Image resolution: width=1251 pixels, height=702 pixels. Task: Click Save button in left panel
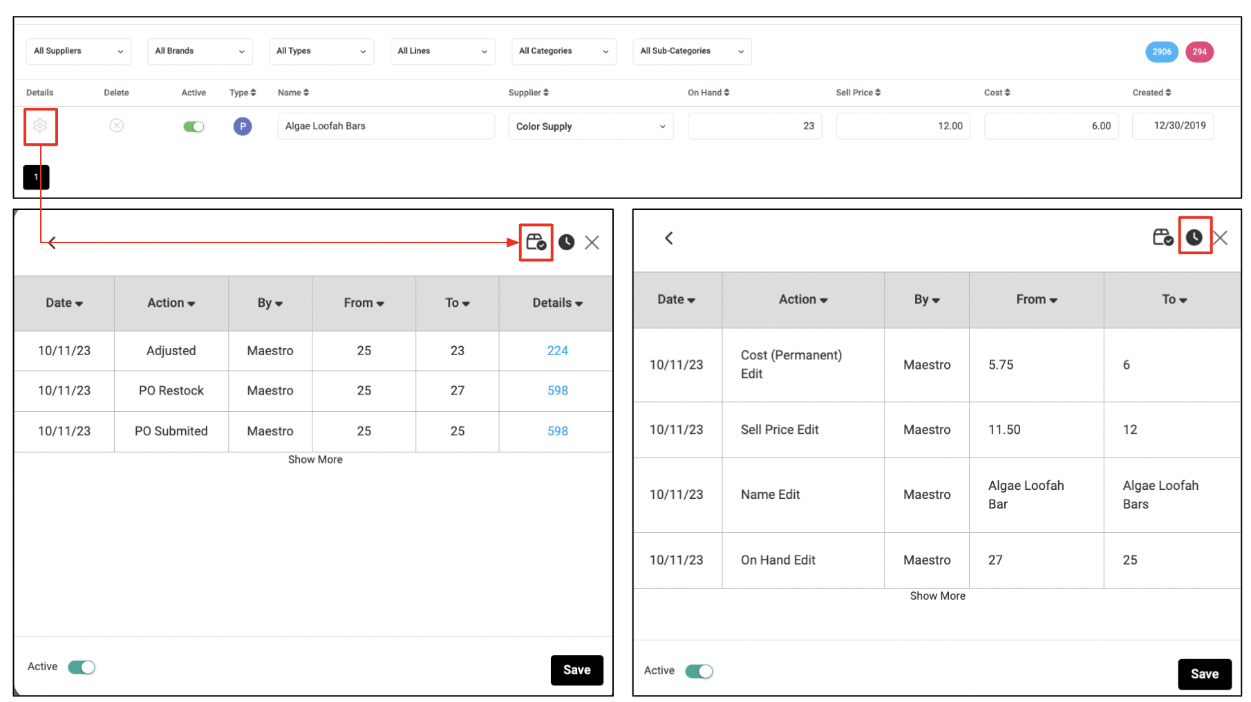point(576,670)
